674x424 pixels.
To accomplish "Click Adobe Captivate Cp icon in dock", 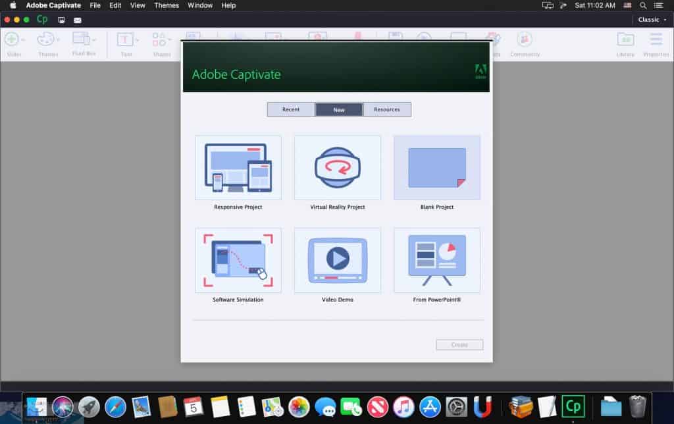I will (x=573, y=406).
